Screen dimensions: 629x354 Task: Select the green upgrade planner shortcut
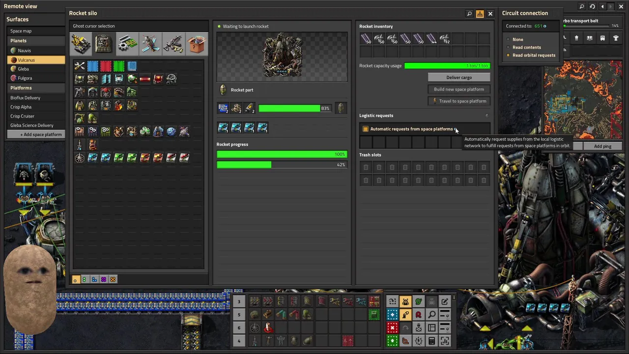coord(392,341)
